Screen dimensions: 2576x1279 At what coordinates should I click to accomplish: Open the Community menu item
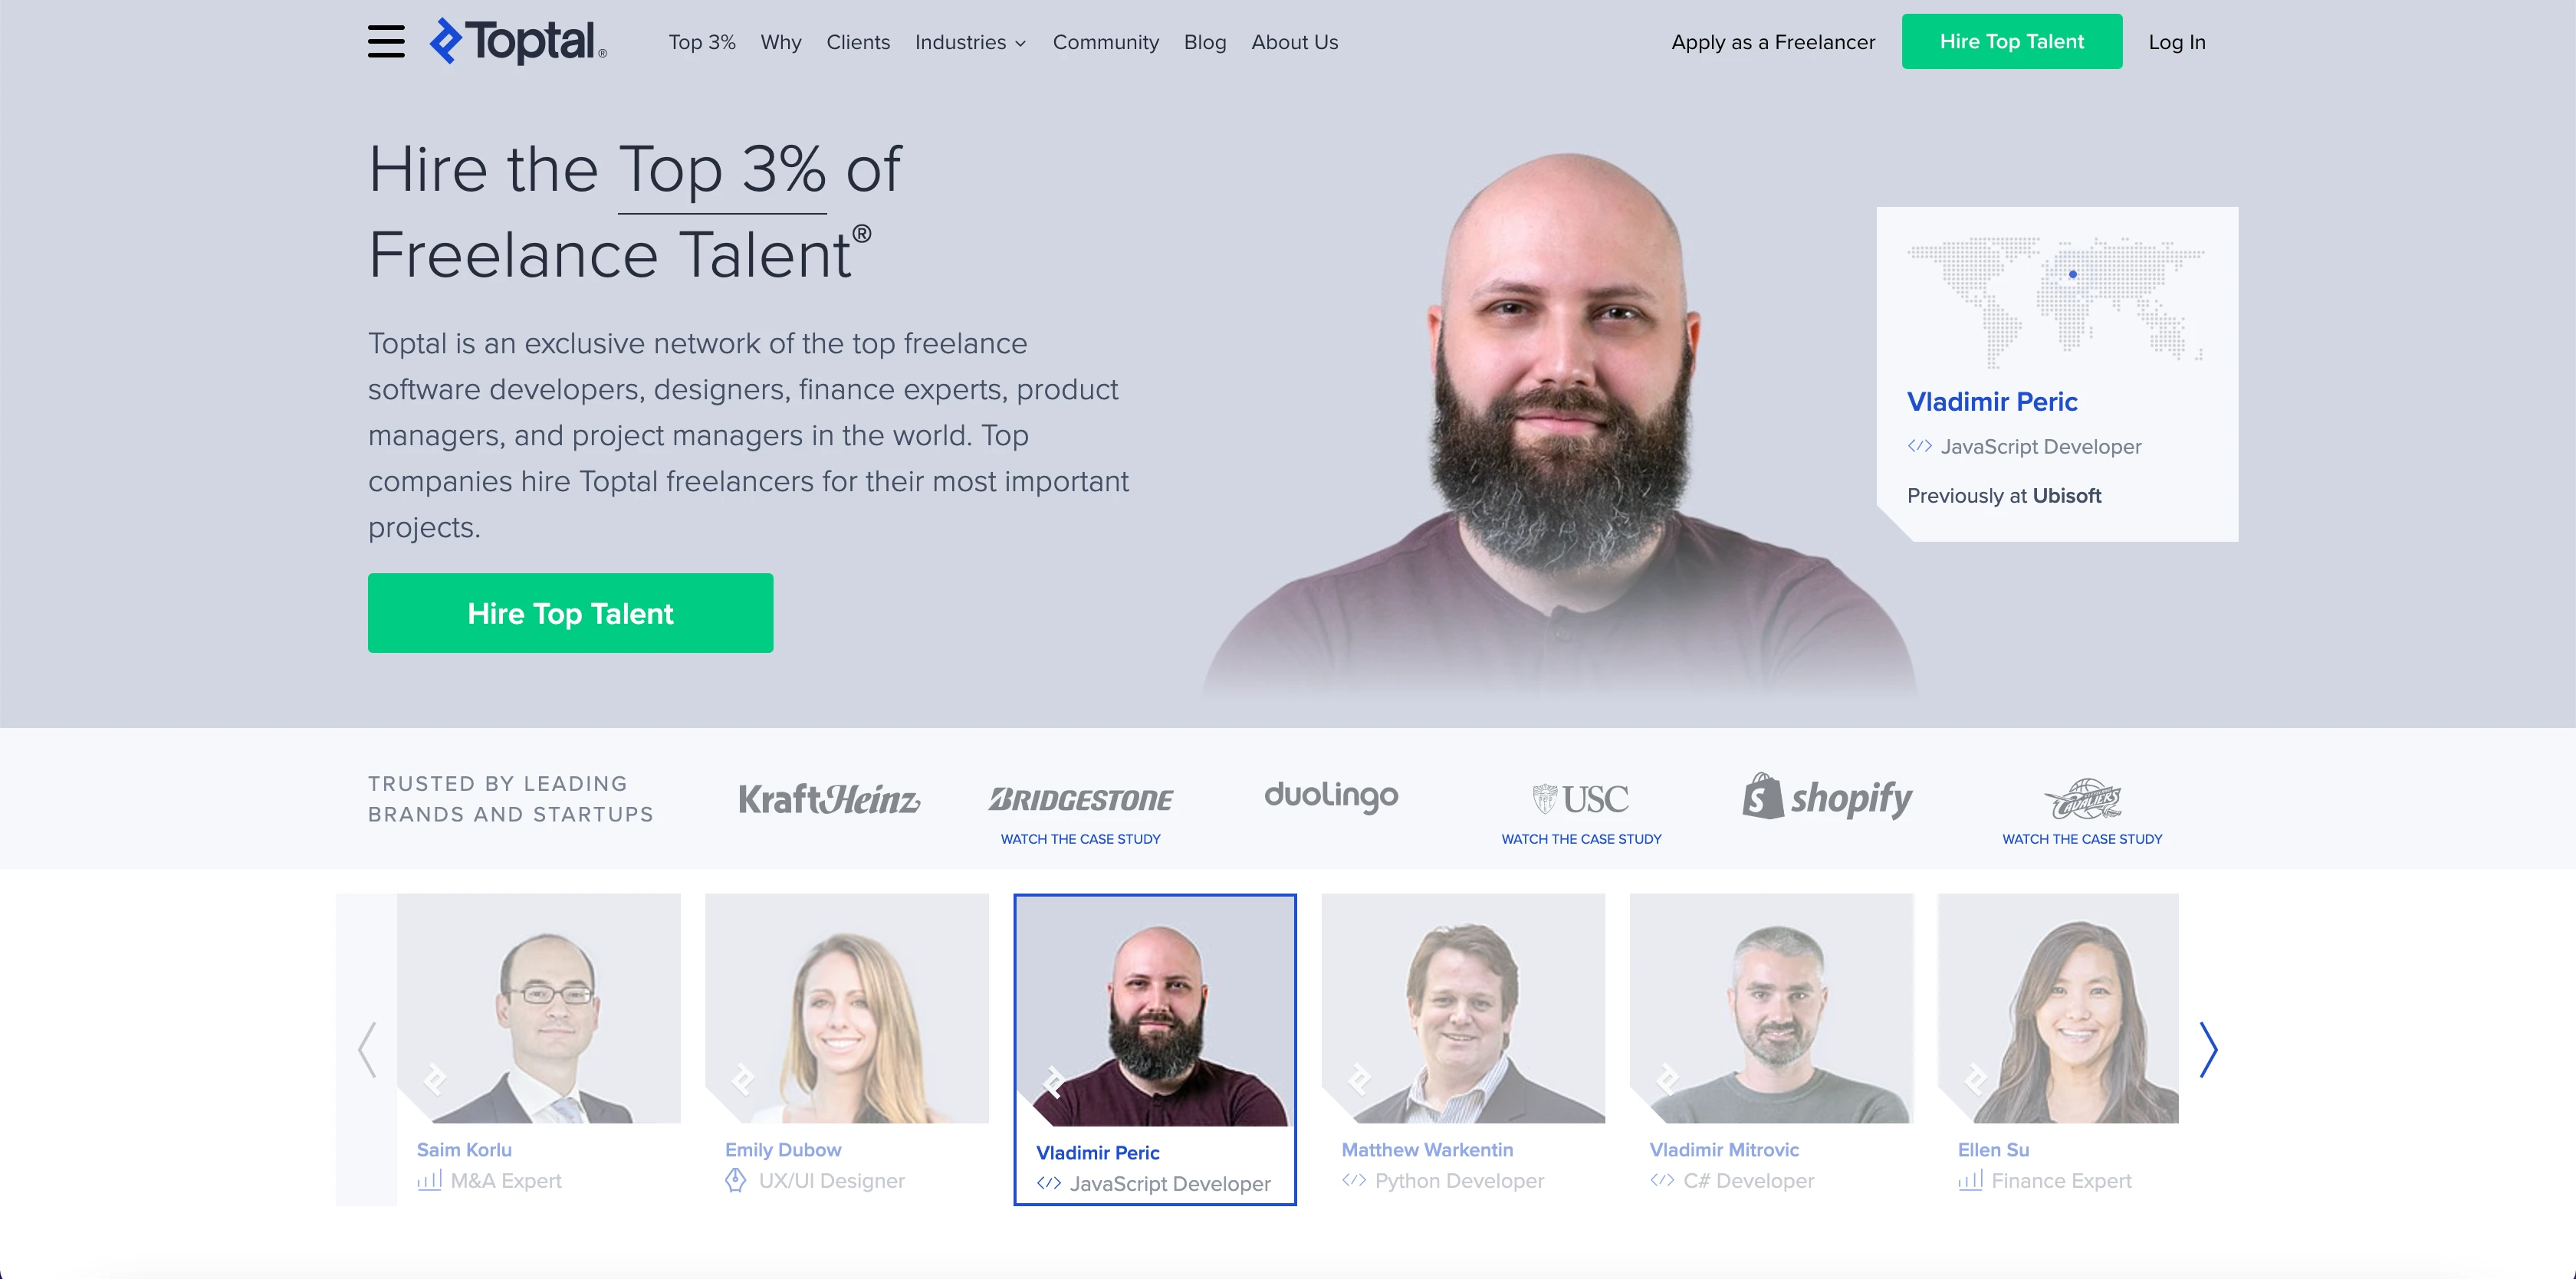1105,42
